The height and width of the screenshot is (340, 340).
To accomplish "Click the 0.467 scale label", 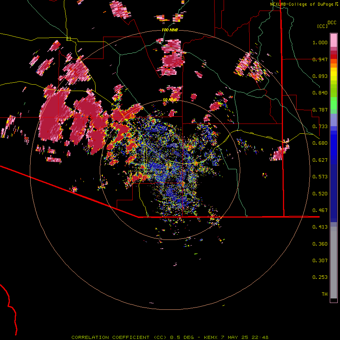I will point(320,210).
